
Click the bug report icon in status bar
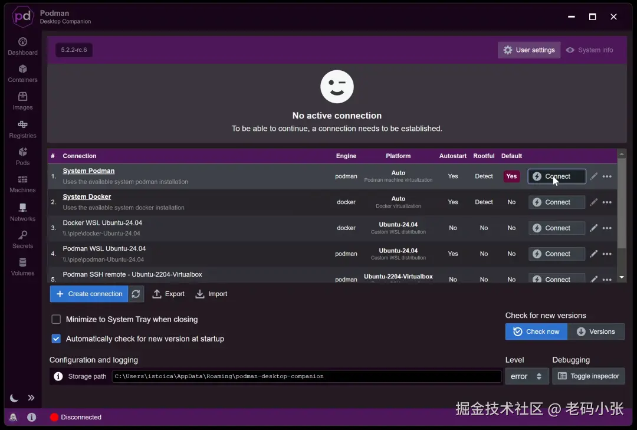(x=14, y=417)
